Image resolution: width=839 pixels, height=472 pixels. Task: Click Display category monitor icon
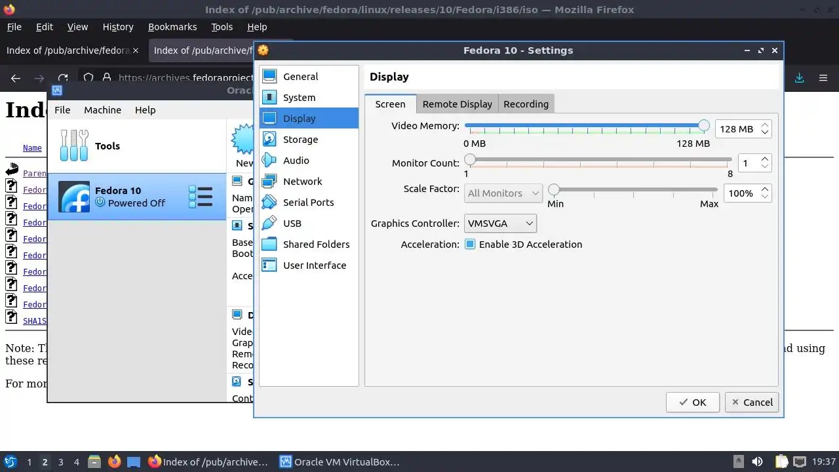[x=269, y=118]
